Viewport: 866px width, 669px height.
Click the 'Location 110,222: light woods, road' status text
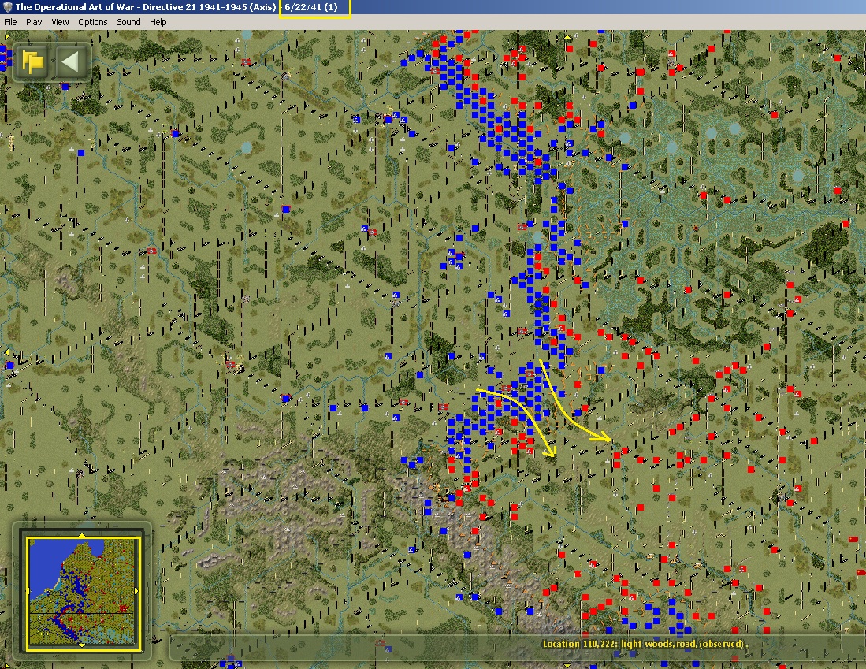(645, 644)
